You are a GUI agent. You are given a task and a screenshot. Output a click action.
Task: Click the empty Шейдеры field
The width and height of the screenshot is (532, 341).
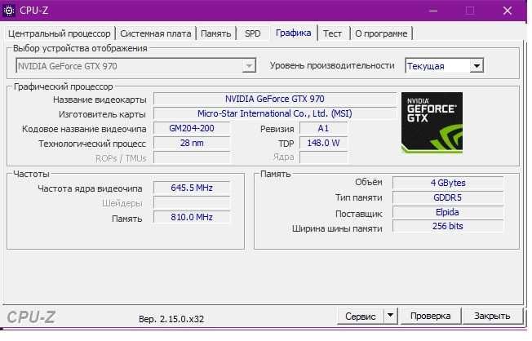click(192, 202)
